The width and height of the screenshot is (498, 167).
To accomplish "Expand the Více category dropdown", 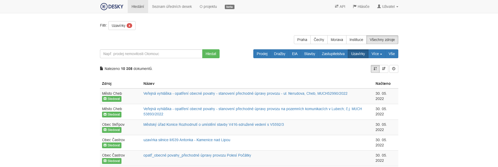I will click(x=377, y=54).
